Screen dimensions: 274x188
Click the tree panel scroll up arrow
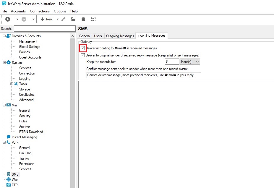pyautogui.click(x=72, y=36)
